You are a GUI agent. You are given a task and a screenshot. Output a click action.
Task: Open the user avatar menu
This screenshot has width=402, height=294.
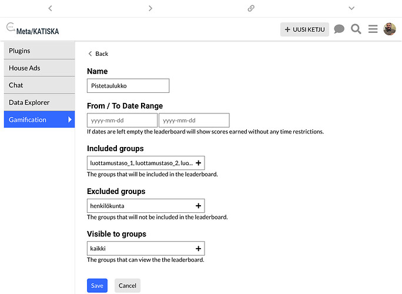point(390,29)
